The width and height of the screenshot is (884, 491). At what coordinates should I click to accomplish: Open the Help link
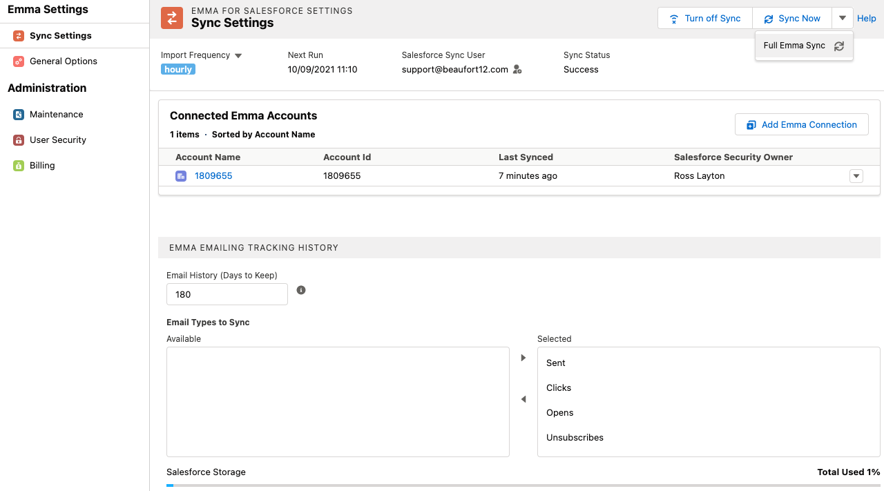click(x=867, y=19)
